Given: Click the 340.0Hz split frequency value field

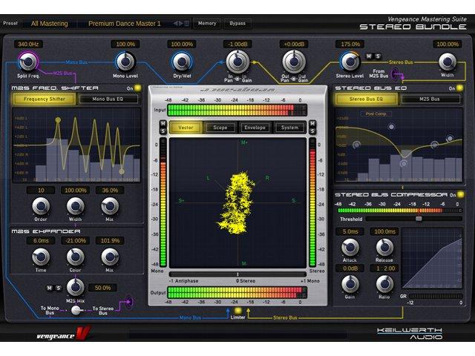Looking at the screenshot, I should click(28, 44).
